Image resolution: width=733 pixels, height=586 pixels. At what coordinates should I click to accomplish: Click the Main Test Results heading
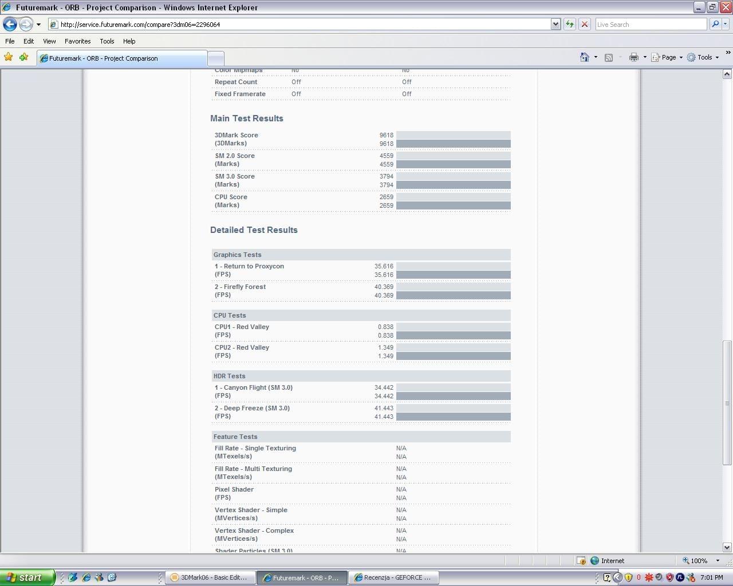tap(246, 118)
